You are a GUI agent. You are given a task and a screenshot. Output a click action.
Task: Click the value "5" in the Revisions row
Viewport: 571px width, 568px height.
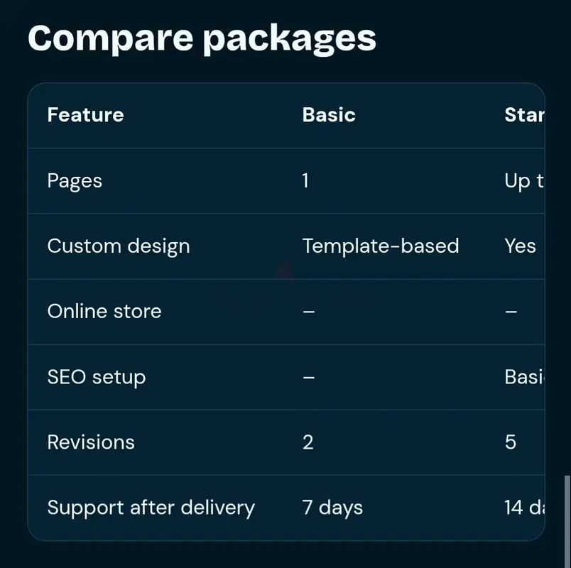pos(511,442)
